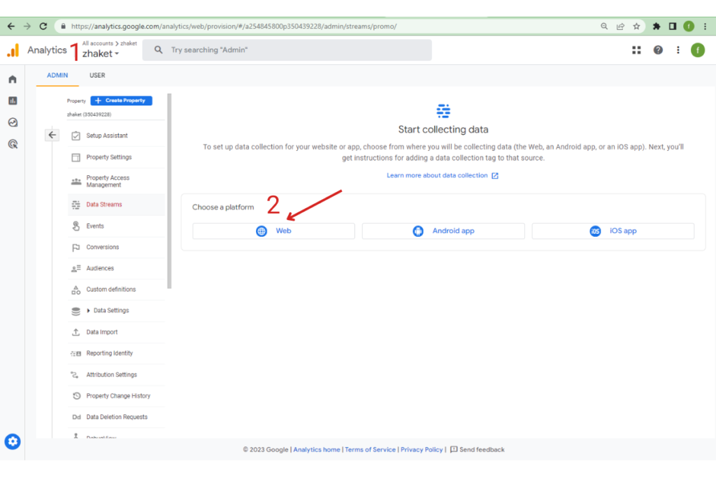
Task: Choose the iOS app platform button
Action: pos(613,231)
